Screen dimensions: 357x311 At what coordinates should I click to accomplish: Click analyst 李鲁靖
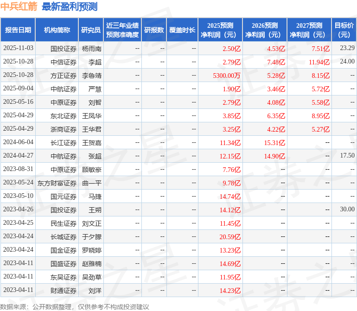point(91,76)
